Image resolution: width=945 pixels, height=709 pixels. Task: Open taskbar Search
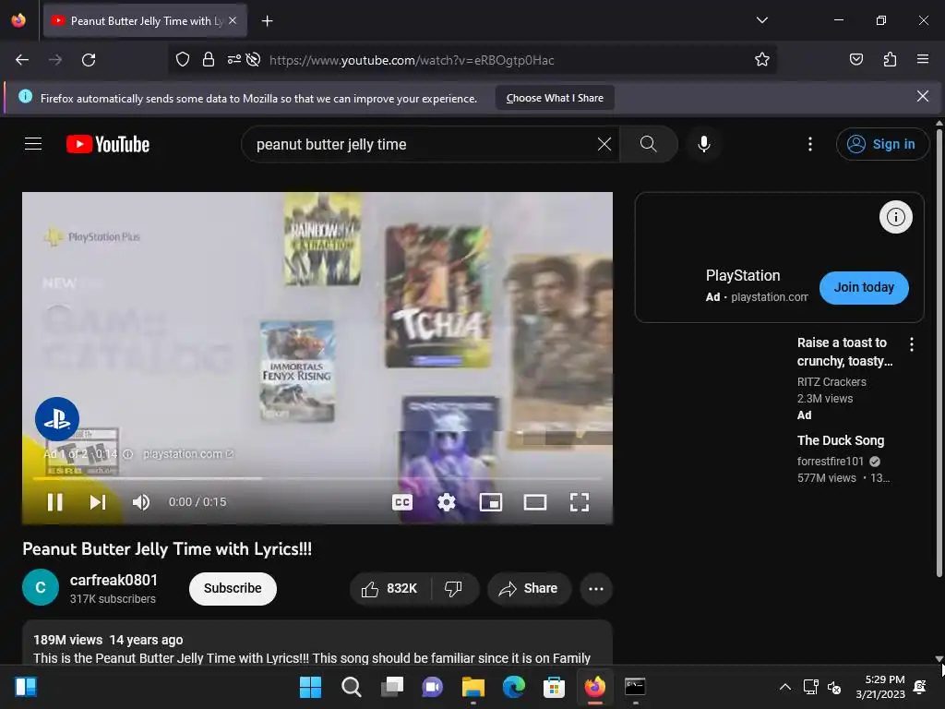click(x=351, y=687)
